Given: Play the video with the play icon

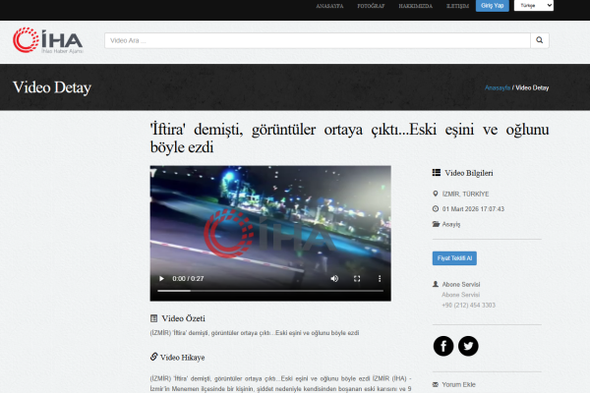Looking at the screenshot, I should coord(161,279).
